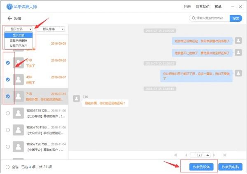This screenshot has height=174, width=247.
Task: Choose 仅显示已删除 from filter list
Action: point(19,40)
